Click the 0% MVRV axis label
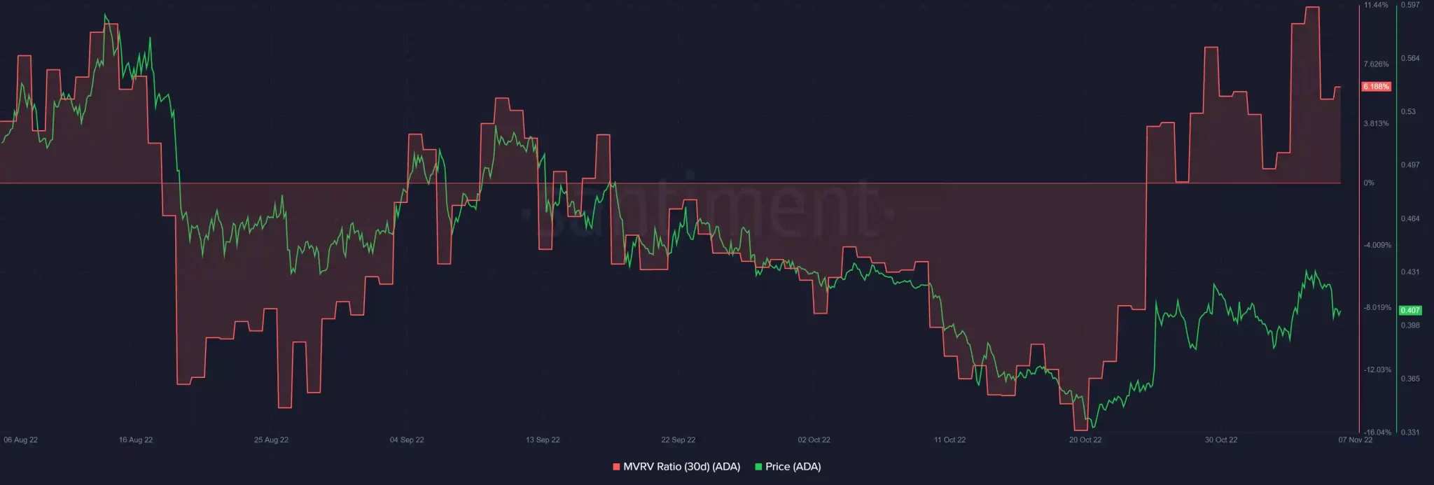 point(1369,183)
